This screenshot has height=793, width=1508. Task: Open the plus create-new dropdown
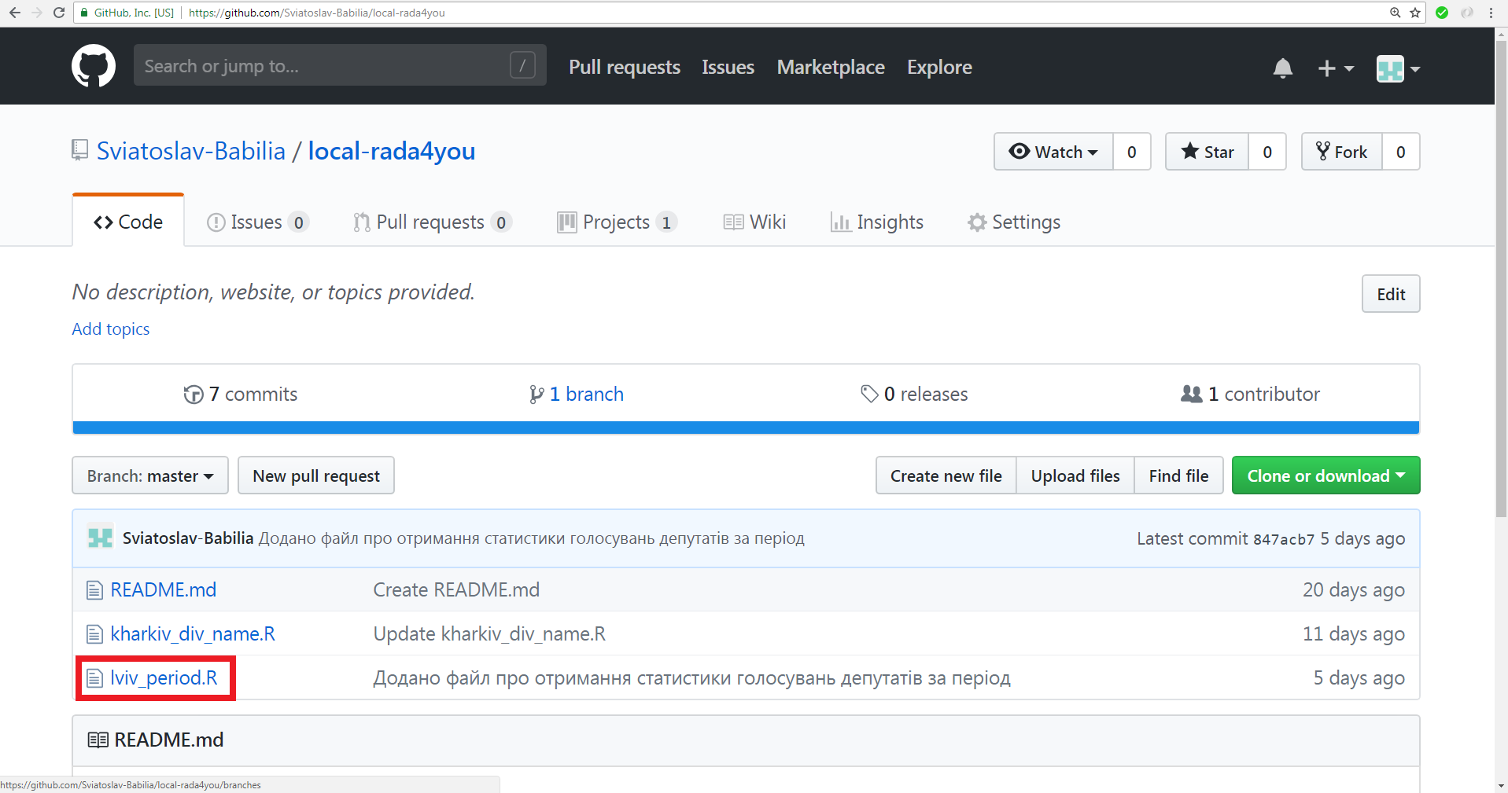(x=1335, y=68)
